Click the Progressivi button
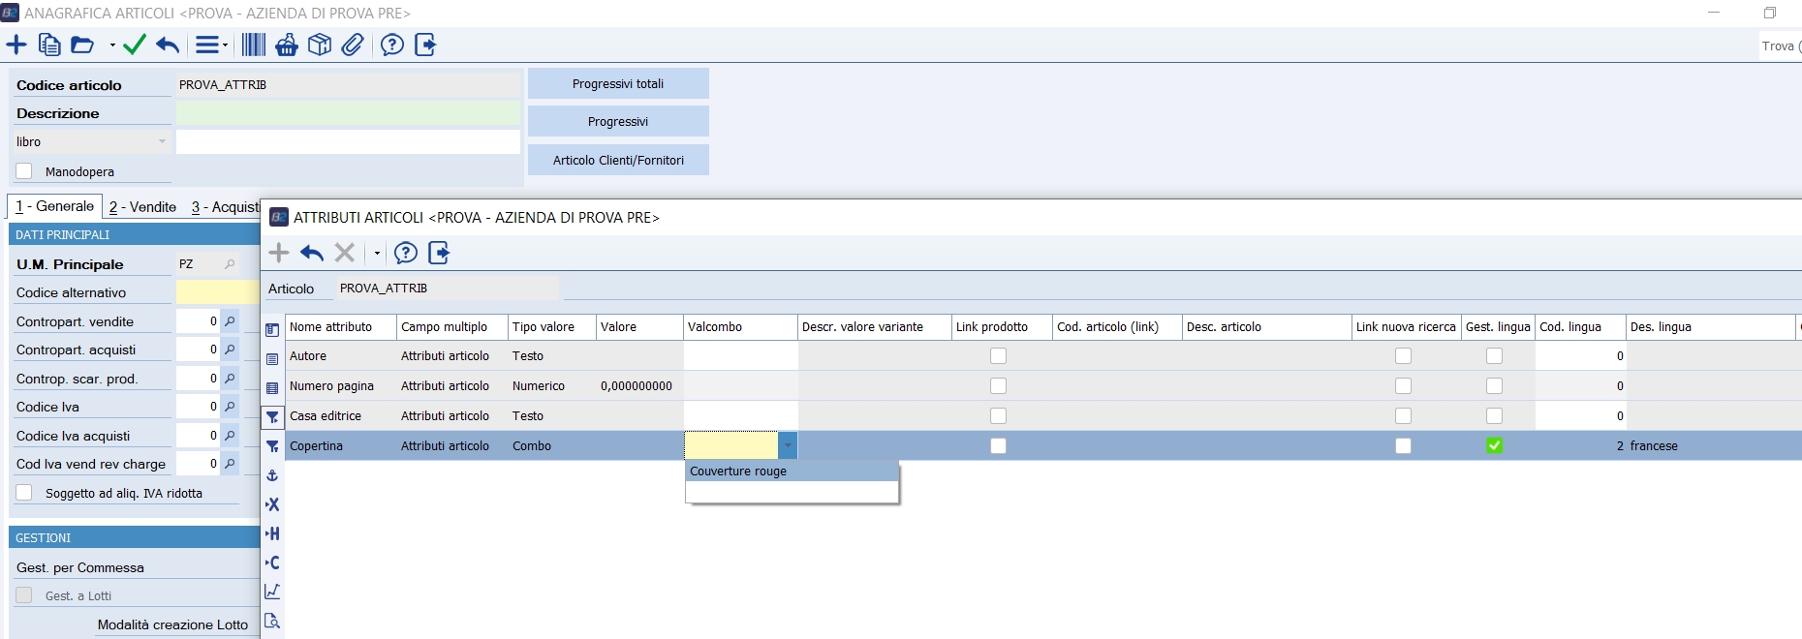 pyautogui.click(x=618, y=121)
